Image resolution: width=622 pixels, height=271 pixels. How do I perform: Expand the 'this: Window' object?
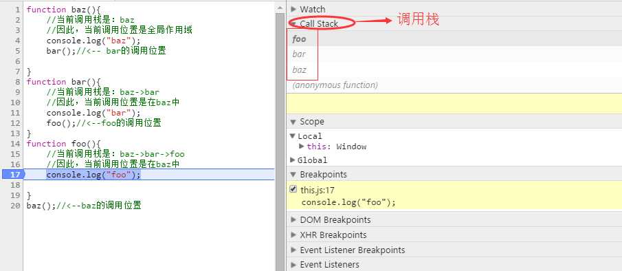pyautogui.click(x=302, y=146)
